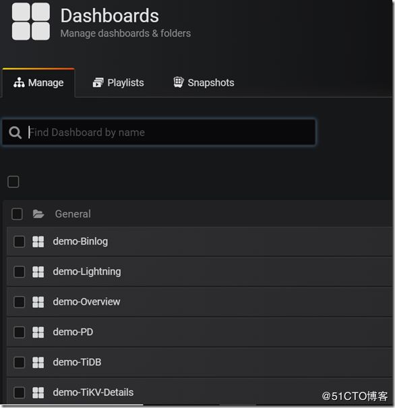Select the demo-PD checkbox
The height and width of the screenshot is (408, 395).
(x=20, y=332)
